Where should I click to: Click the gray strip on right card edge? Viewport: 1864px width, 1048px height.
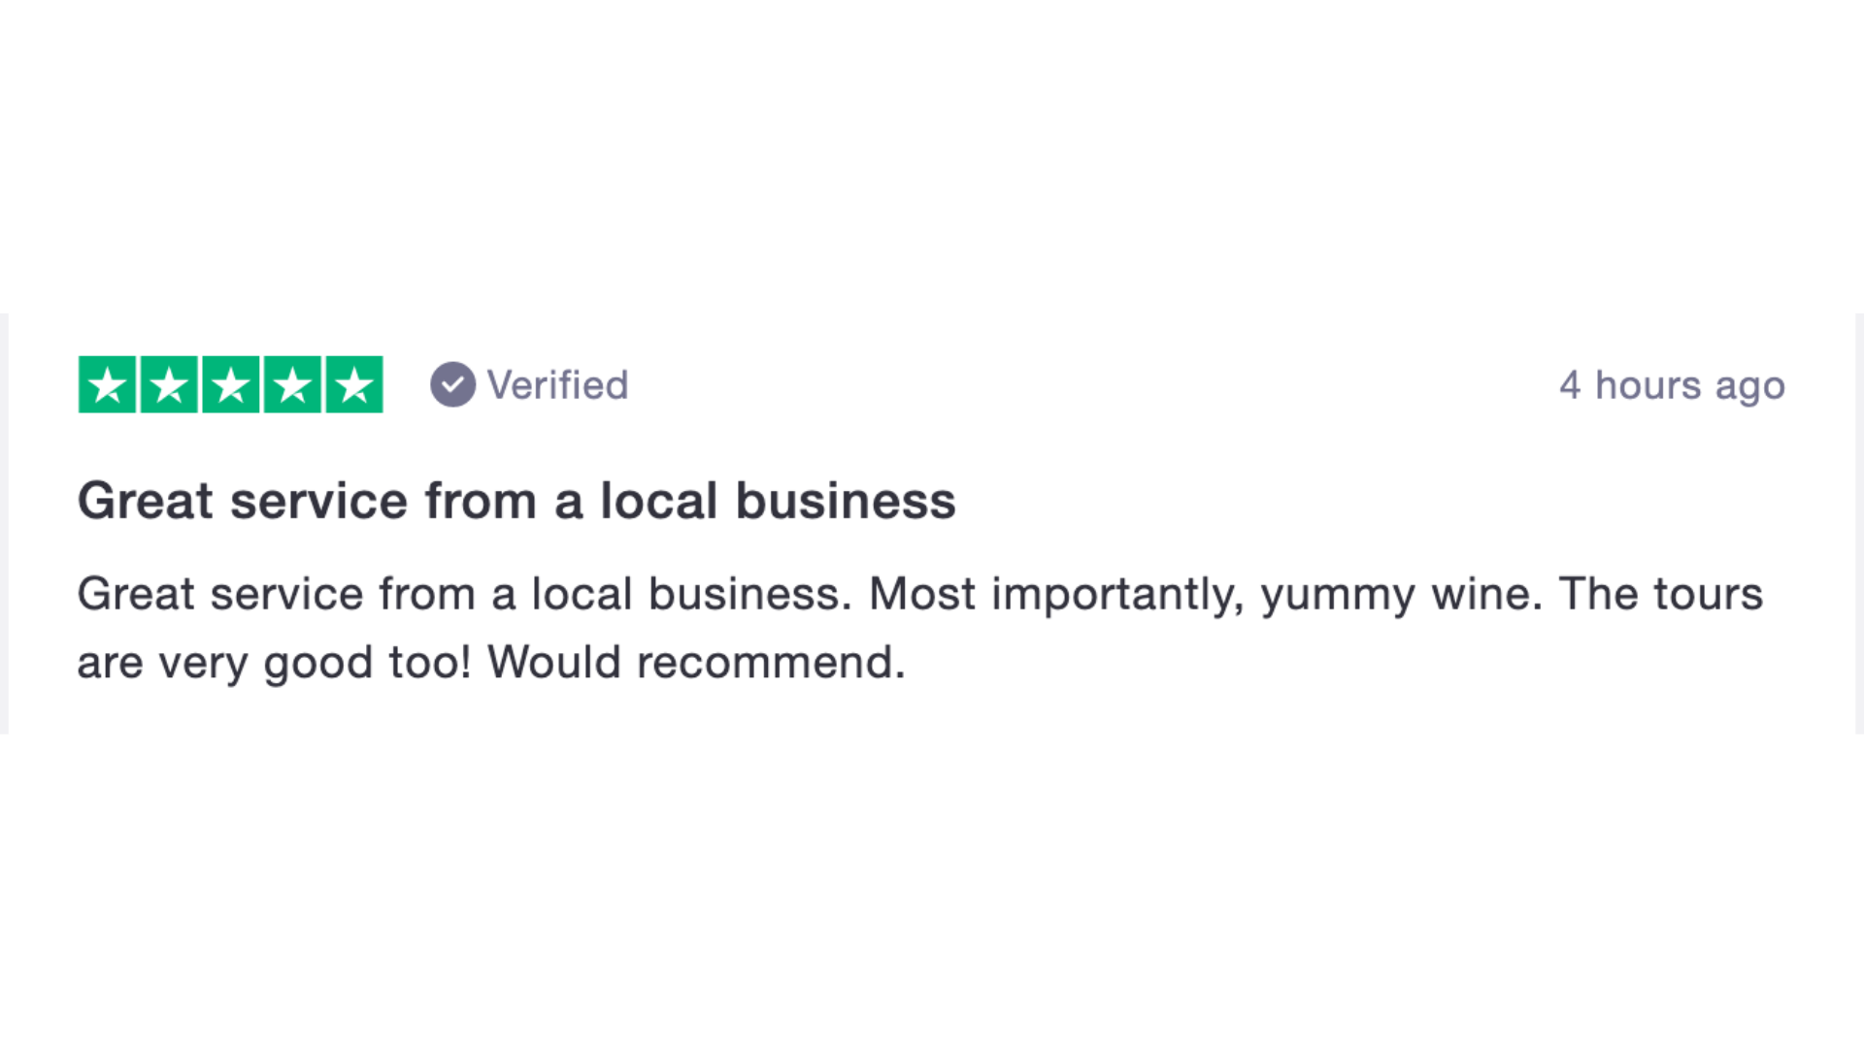[x=1859, y=524]
